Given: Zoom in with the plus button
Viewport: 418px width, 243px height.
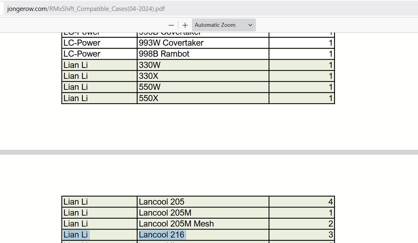Looking at the screenshot, I should click(x=185, y=25).
